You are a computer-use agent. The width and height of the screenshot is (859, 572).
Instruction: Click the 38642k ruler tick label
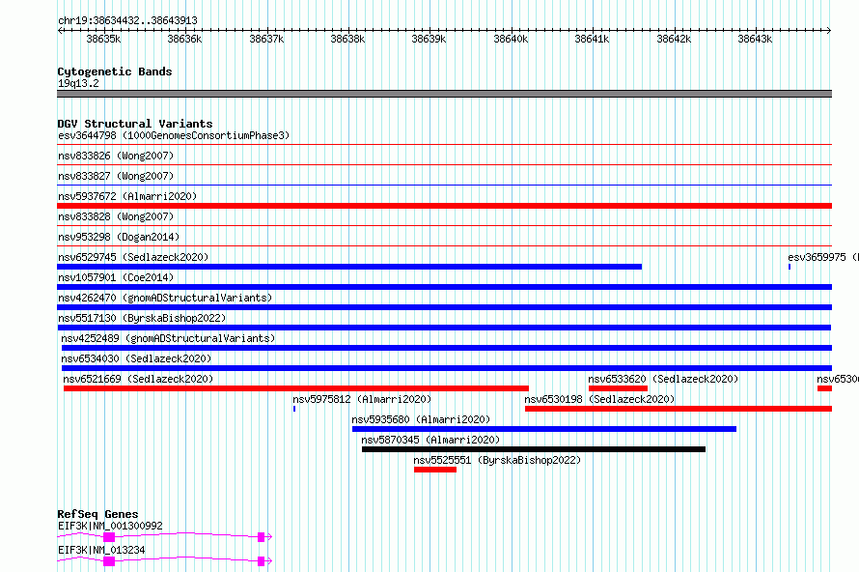click(674, 39)
